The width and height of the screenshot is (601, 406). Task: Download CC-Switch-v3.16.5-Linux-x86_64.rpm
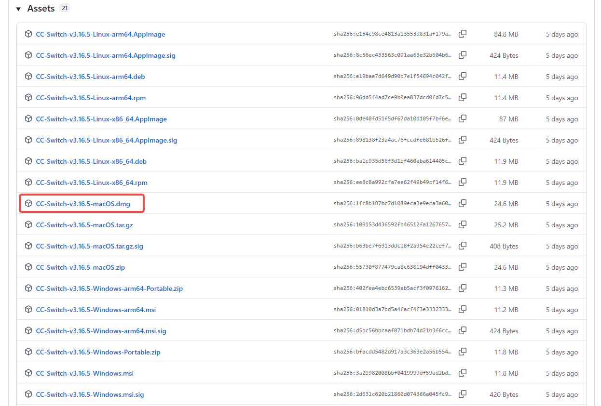click(92, 183)
